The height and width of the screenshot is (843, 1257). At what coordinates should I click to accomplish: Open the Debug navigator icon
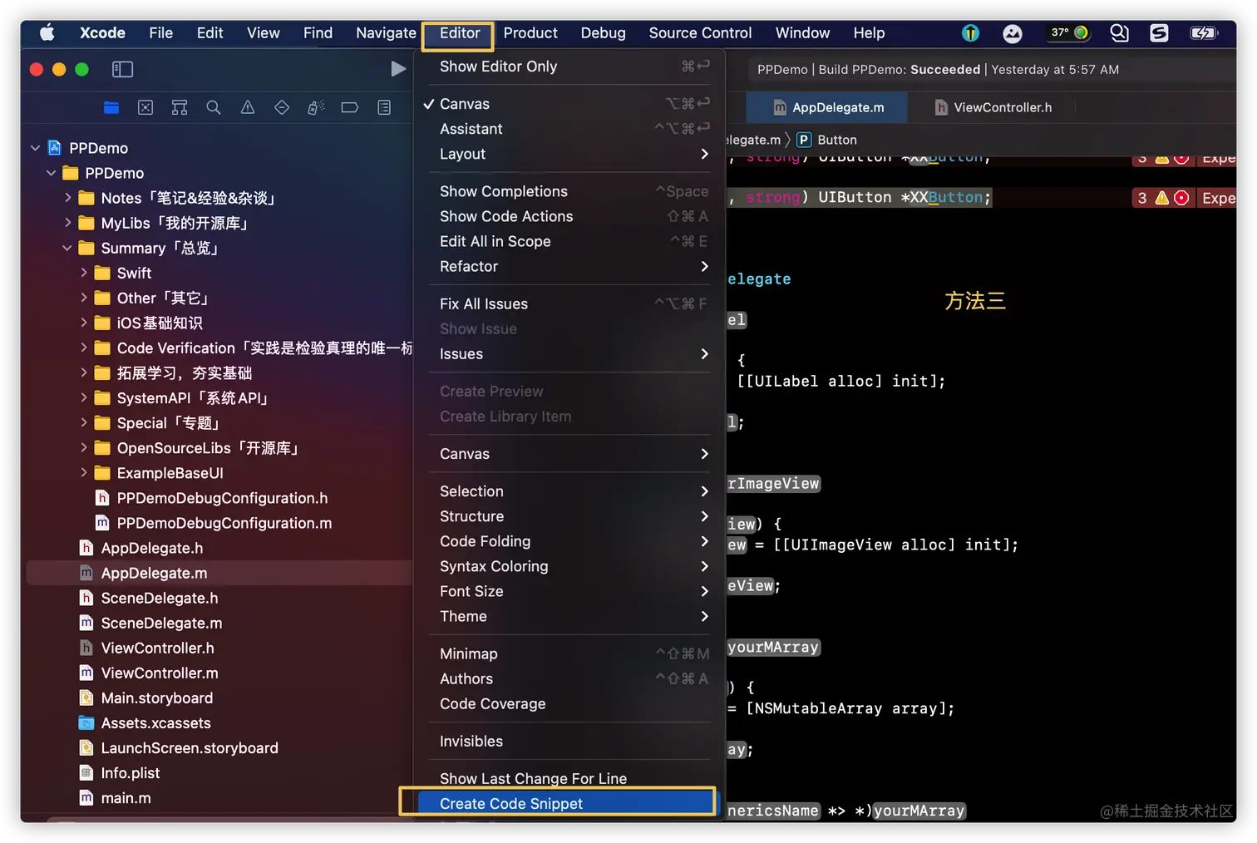[x=316, y=107]
